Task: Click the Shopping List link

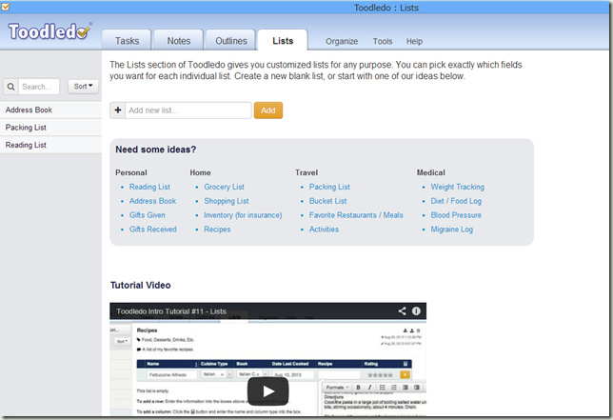Action: pyautogui.click(x=227, y=201)
